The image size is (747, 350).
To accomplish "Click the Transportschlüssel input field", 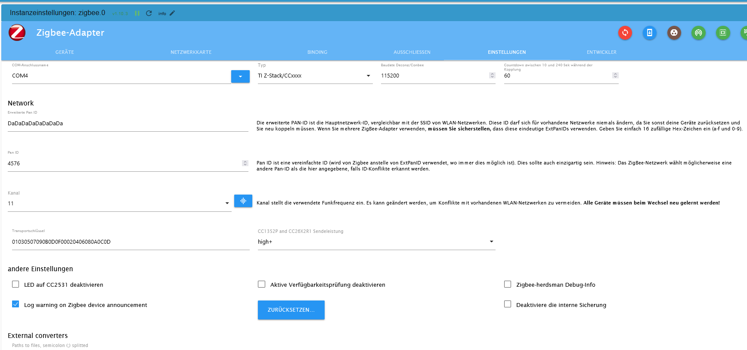I will (131, 242).
